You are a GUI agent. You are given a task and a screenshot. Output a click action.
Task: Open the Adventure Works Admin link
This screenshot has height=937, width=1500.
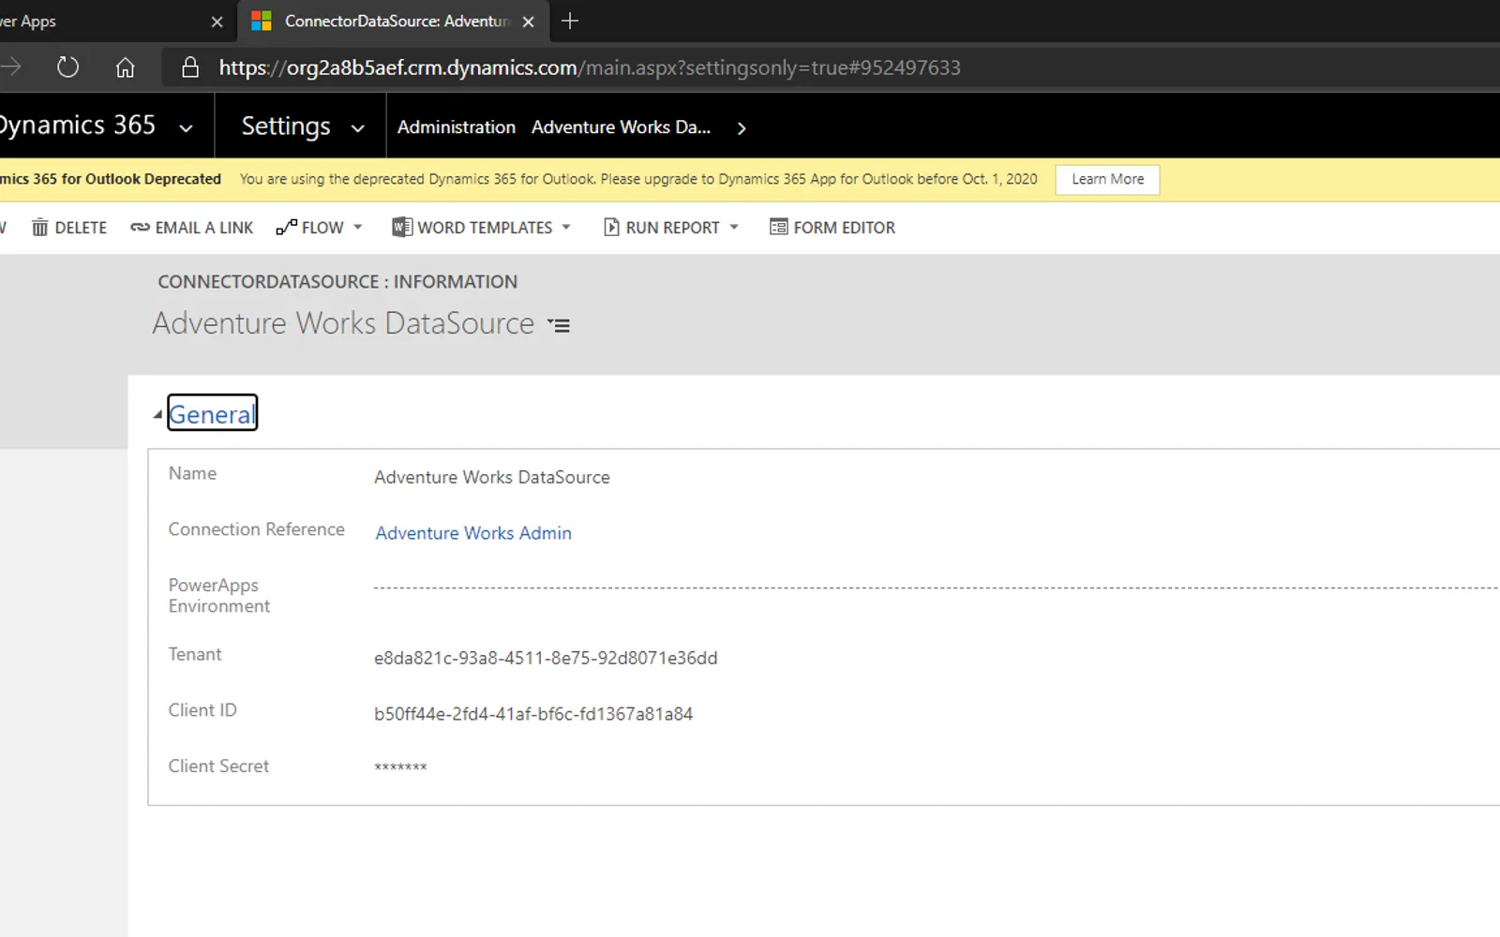pyautogui.click(x=473, y=533)
